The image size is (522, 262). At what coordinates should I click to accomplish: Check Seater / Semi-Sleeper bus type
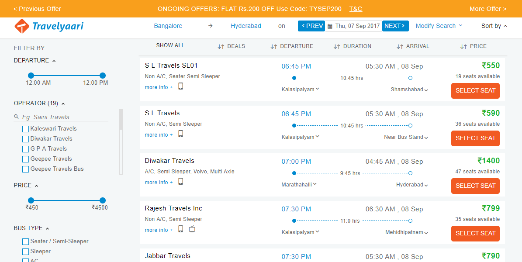(x=25, y=241)
